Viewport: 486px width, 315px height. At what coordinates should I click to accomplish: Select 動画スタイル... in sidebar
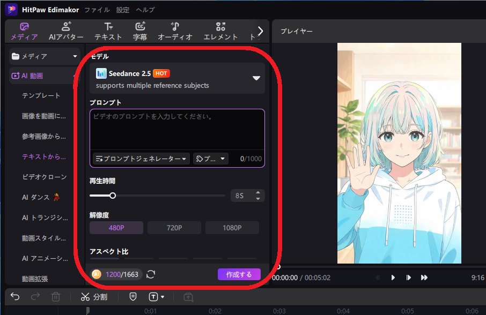(43, 238)
